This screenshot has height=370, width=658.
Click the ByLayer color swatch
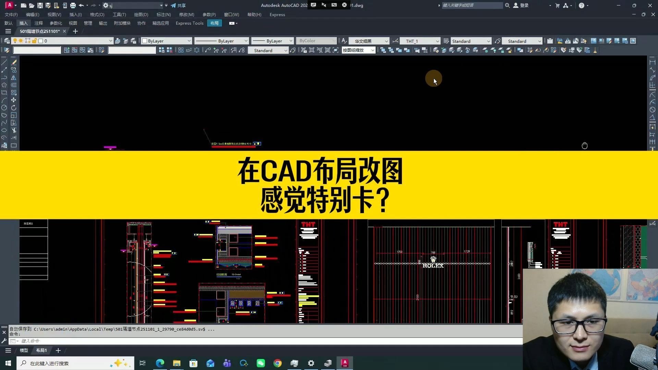(x=145, y=41)
